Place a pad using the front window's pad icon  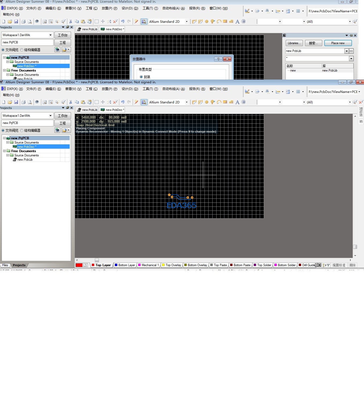click(207, 102)
